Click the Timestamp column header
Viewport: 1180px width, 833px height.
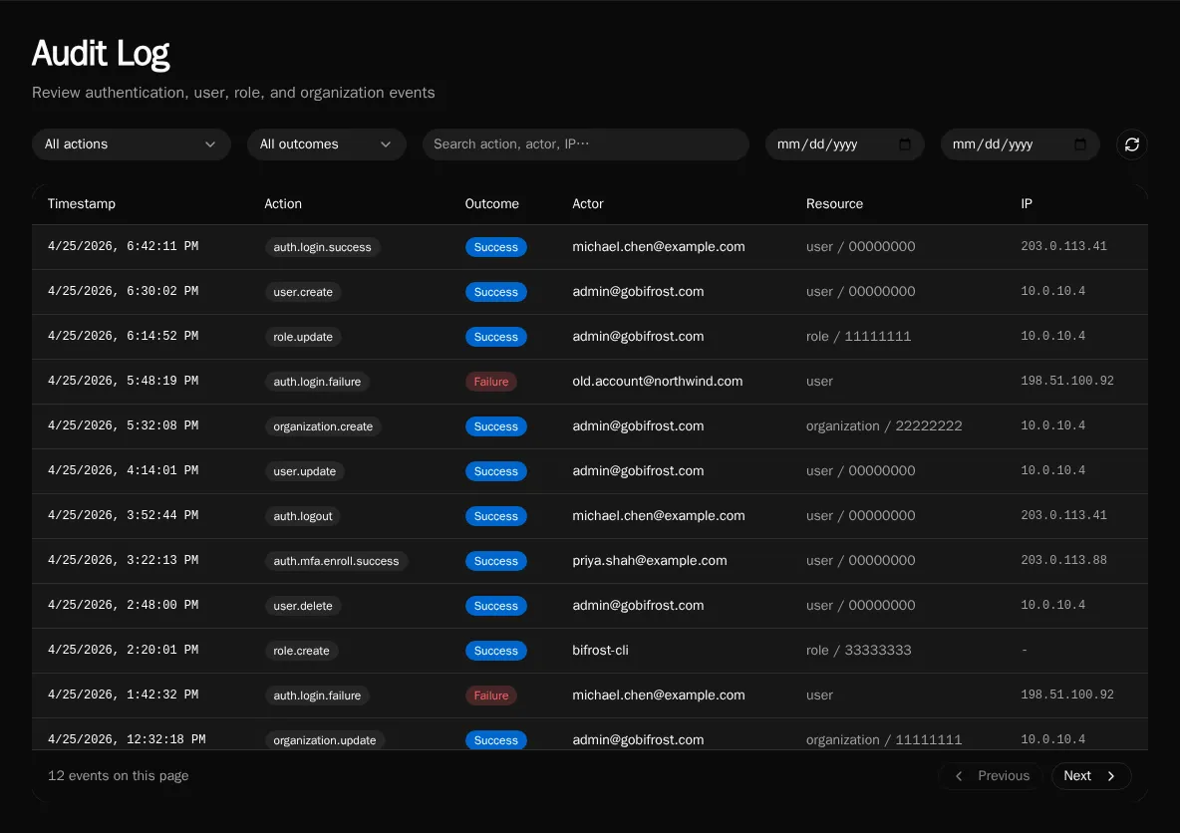tap(82, 204)
